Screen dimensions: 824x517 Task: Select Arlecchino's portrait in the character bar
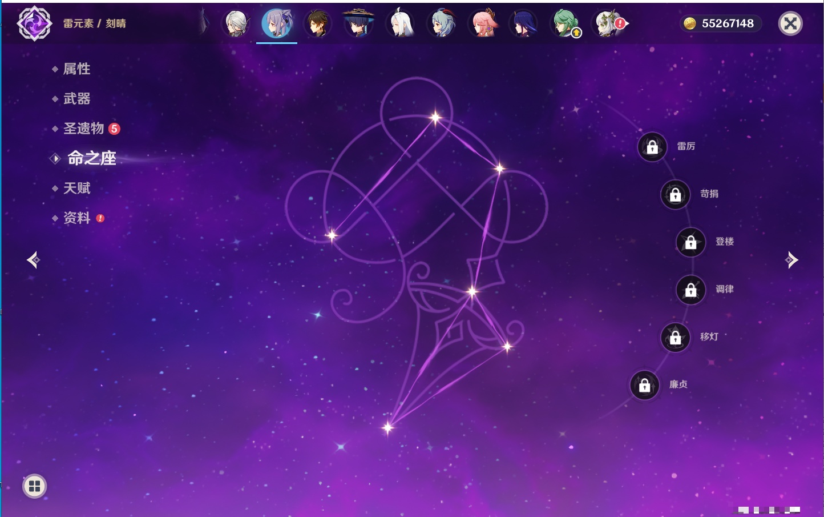pyautogui.click(x=236, y=23)
